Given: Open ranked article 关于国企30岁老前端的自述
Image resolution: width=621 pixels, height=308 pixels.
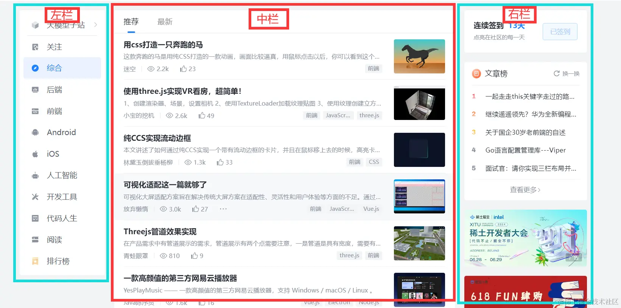Looking at the screenshot, I should click(526, 132).
